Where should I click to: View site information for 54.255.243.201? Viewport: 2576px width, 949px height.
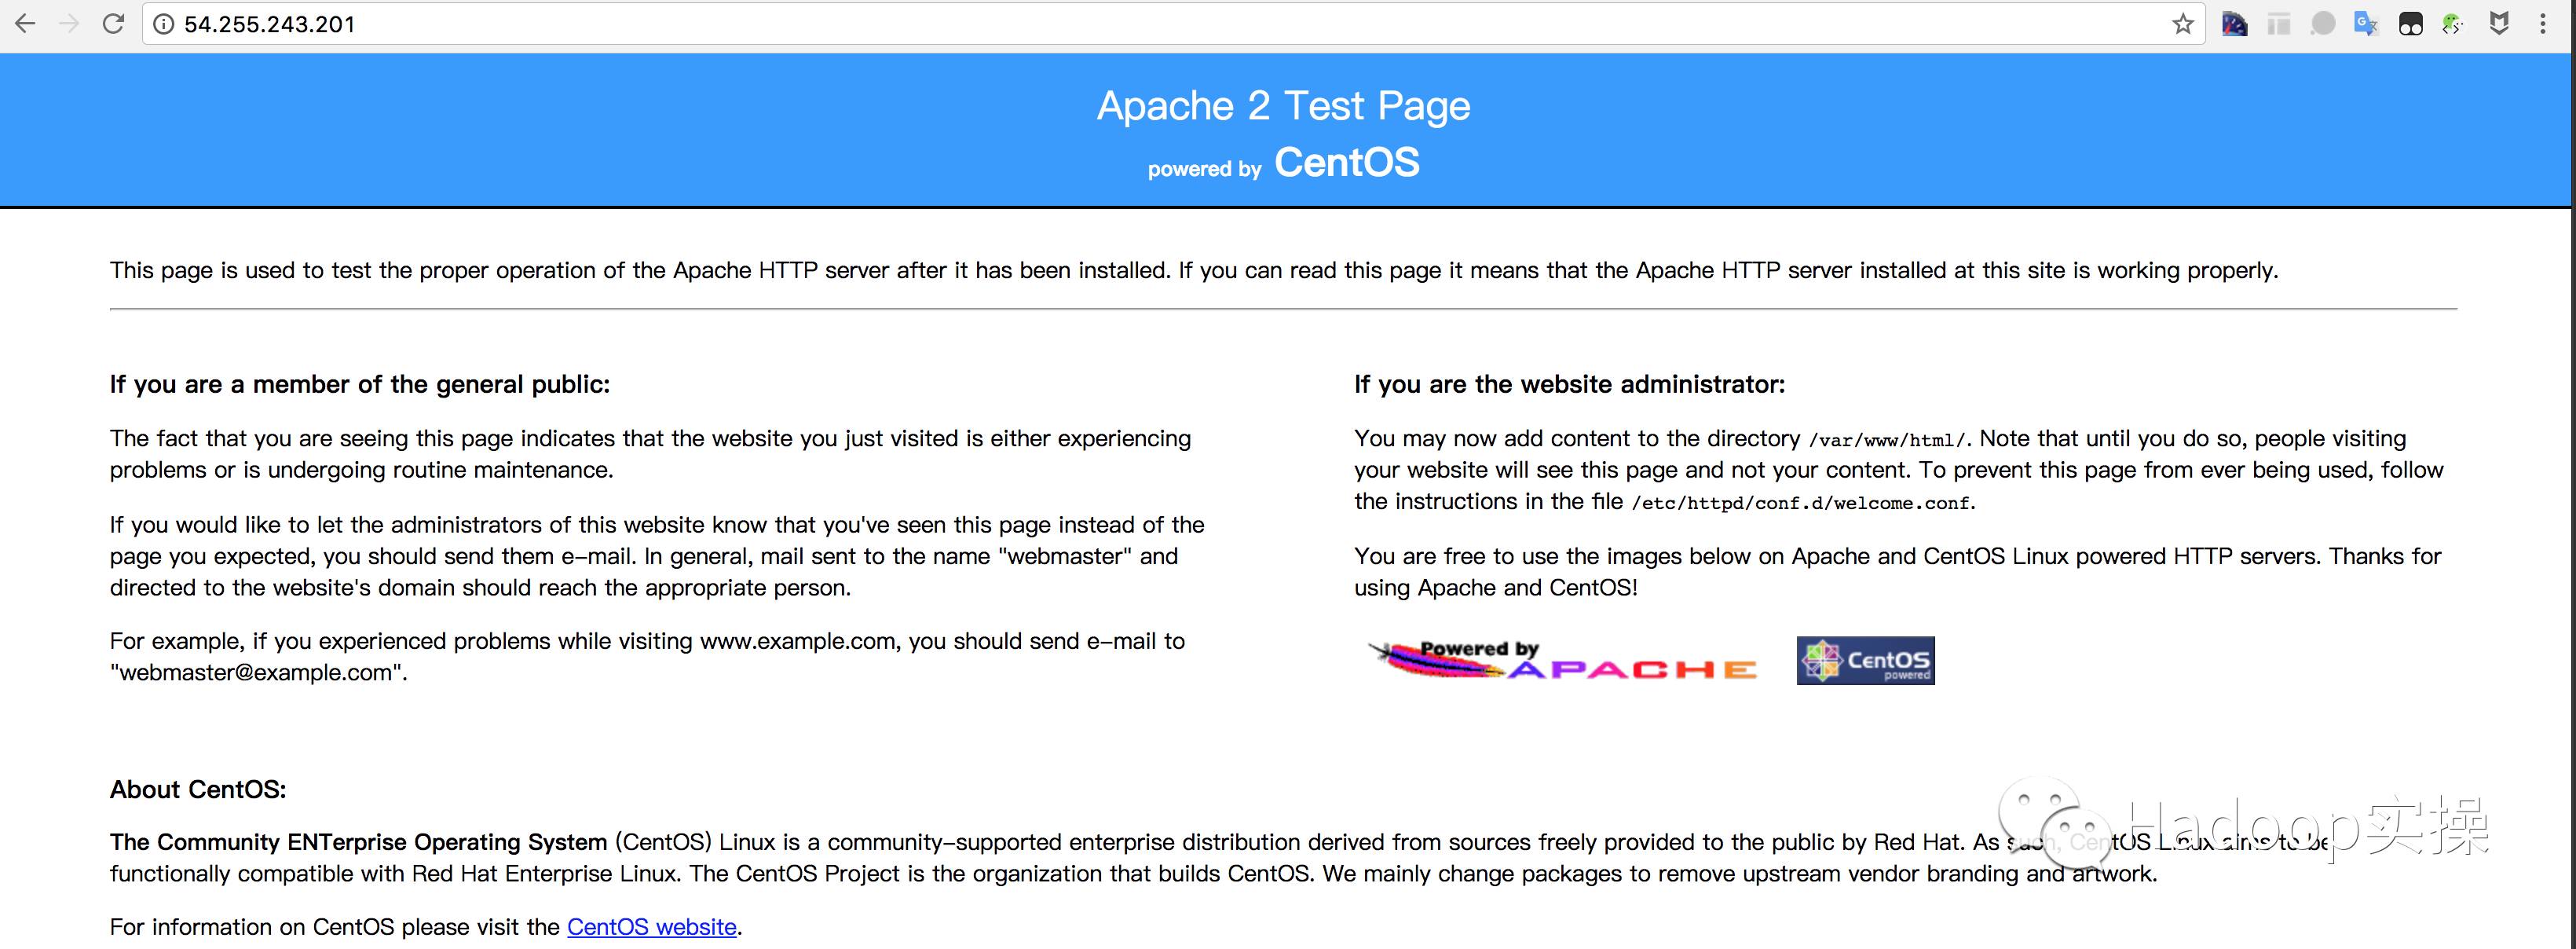(163, 24)
